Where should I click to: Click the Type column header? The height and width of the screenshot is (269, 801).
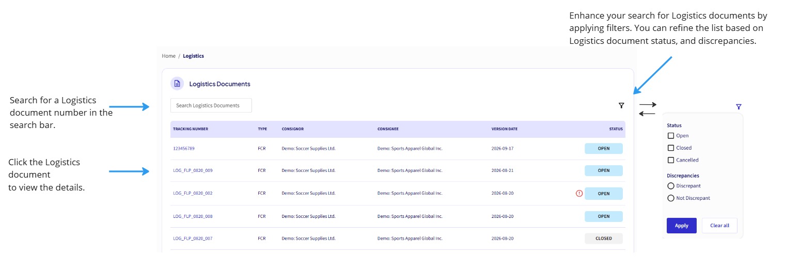[262, 129]
